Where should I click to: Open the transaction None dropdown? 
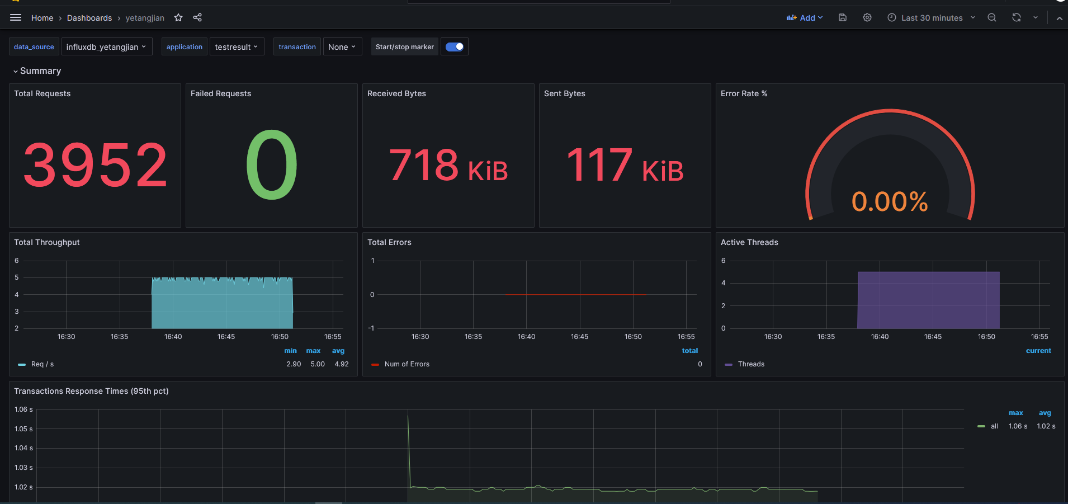tap(342, 46)
